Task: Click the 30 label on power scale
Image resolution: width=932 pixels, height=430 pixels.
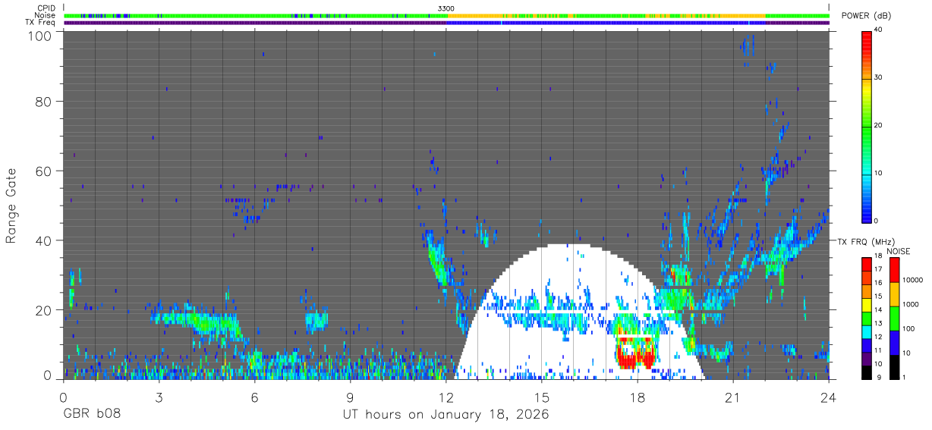Action: pos(878,78)
